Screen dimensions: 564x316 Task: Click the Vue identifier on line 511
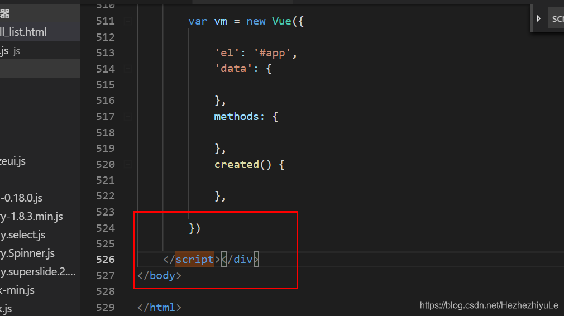(281, 21)
